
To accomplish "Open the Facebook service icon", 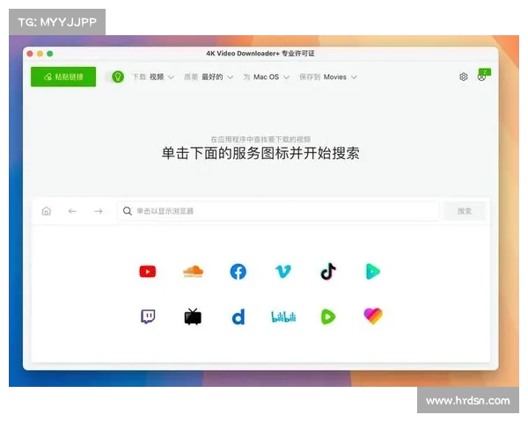I will tap(238, 272).
